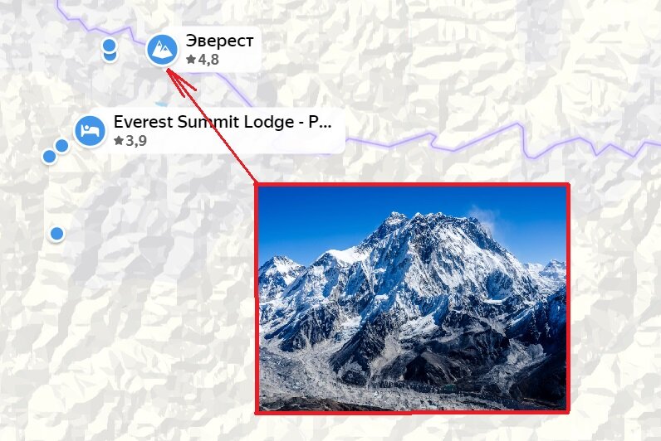Click the star icon beside rating 4,8
The height and width of the screenshot is (441, 661).
pyautogui.click(x=191, y=60)
